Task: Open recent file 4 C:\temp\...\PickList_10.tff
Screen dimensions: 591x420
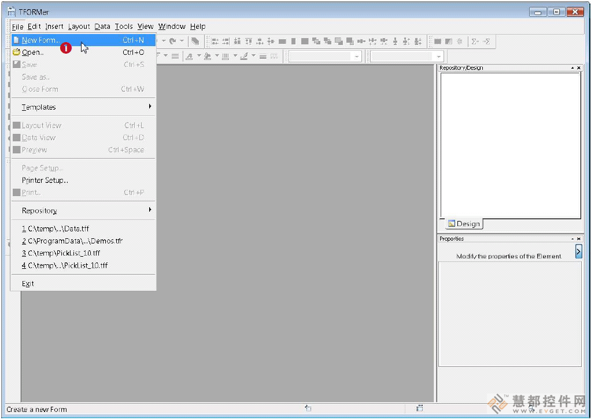Action: click(83, 265)
